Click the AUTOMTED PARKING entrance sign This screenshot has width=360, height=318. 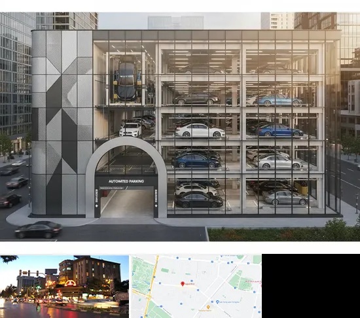pyautogui.click(x=126, y=181)
